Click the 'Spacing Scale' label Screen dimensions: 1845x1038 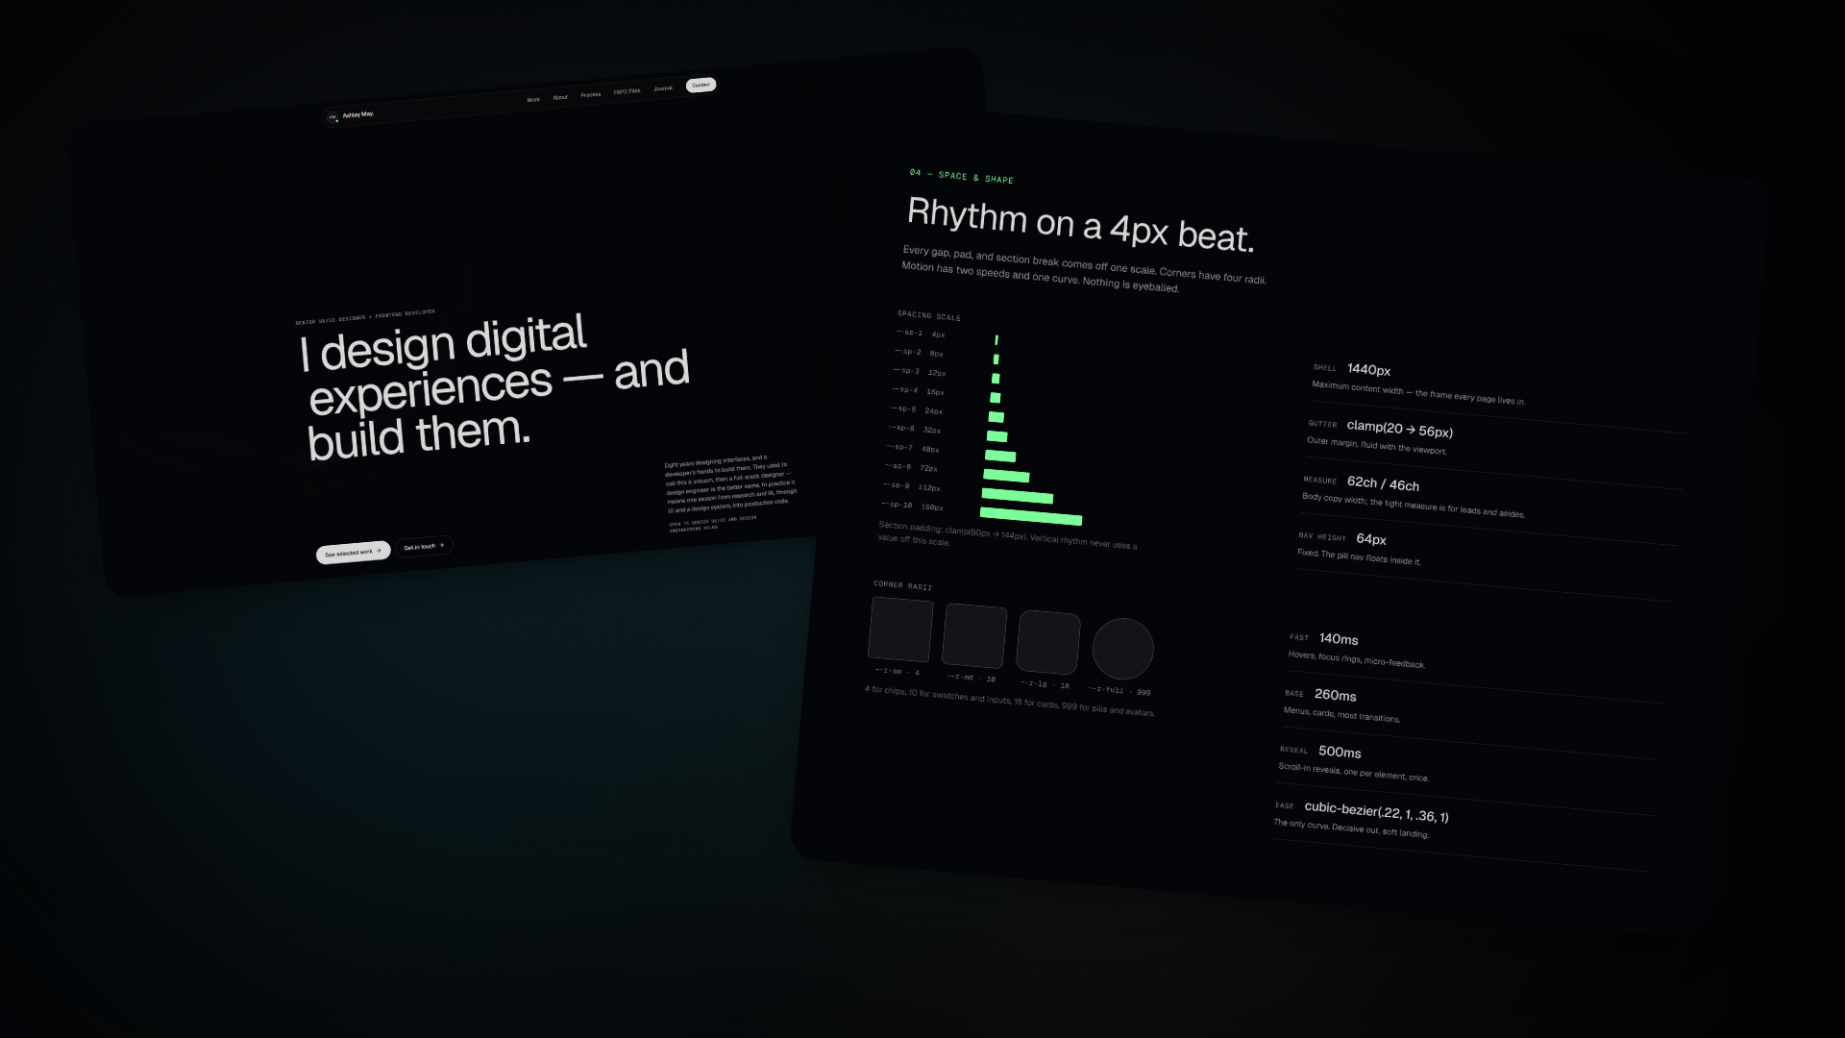click(929, 315)
